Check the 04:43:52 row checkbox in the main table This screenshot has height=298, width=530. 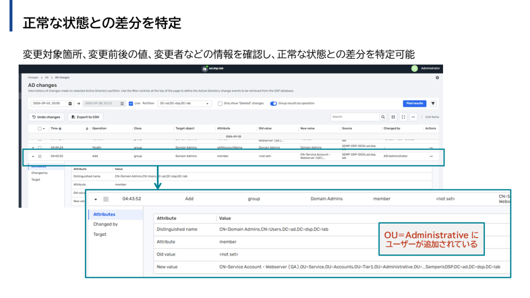[39, 156]
